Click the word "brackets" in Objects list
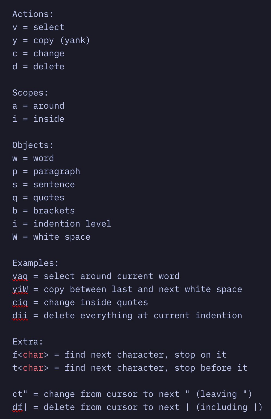 coord(54,211)
